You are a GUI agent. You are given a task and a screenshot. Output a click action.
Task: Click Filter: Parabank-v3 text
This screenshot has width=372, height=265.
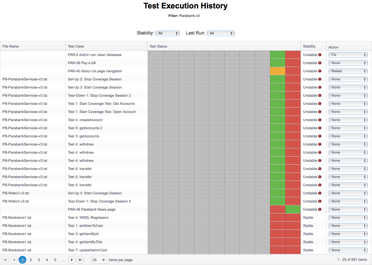(x=184, y=16)
